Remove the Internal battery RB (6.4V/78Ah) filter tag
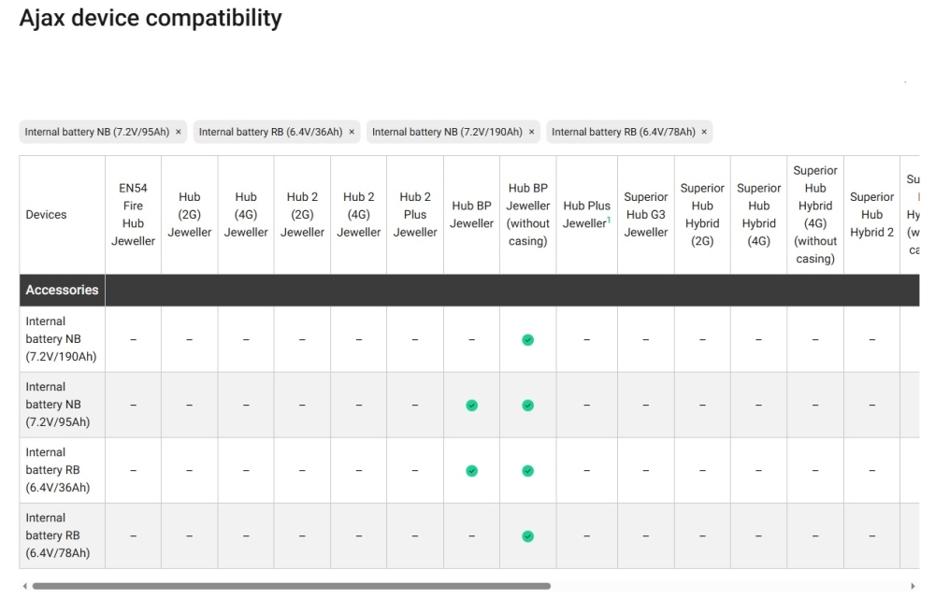 click(704, 133)
